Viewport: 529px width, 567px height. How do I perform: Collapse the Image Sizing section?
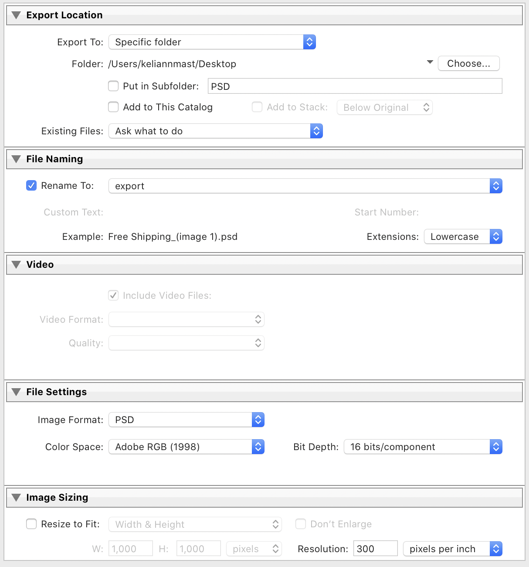coord(17,498)
